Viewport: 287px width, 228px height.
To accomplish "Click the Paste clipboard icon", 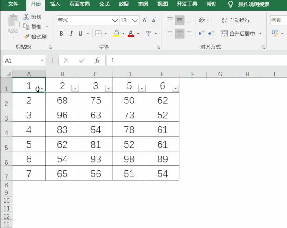I will coord(13,20).
